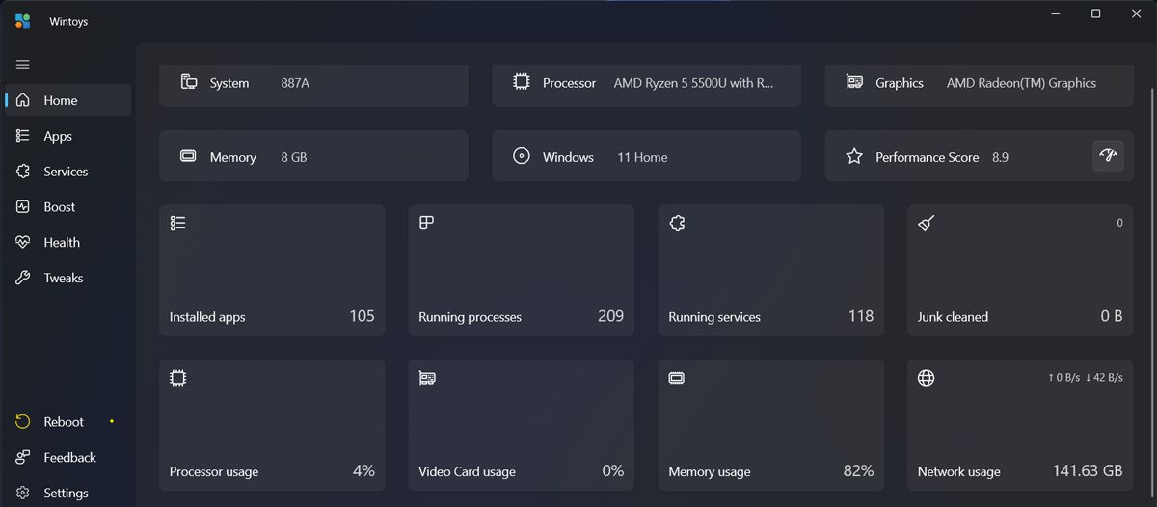Open the Apps section
This screenshot has width=1157, height=507.
58,136
